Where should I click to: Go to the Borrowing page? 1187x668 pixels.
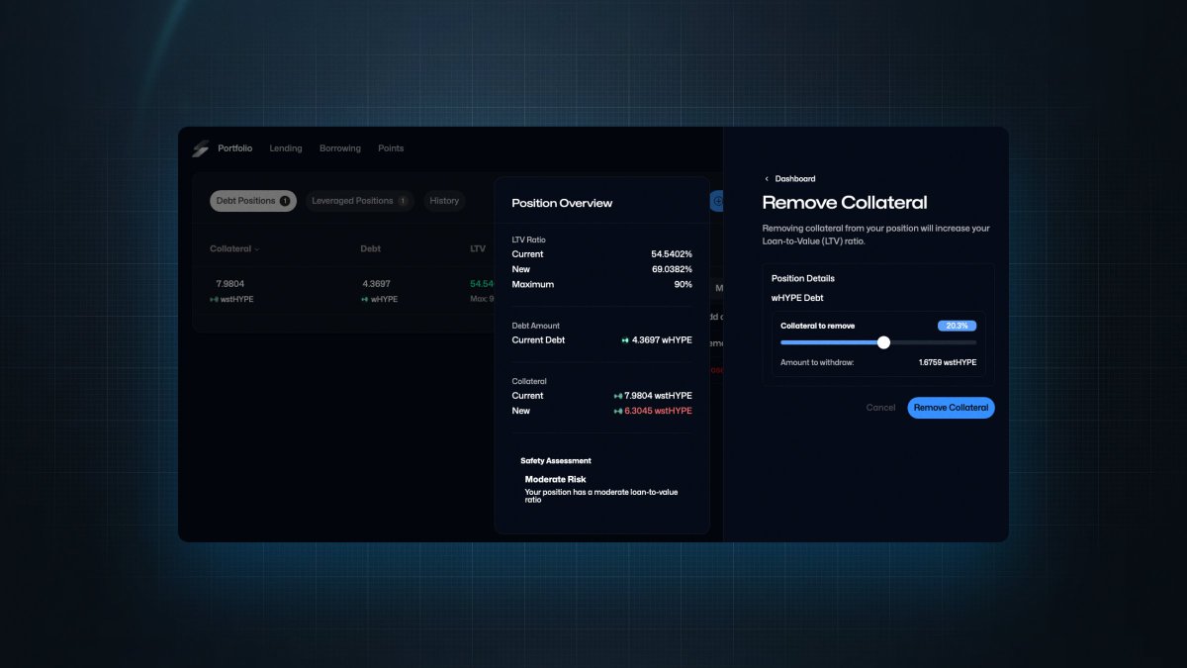click(340, 148)
